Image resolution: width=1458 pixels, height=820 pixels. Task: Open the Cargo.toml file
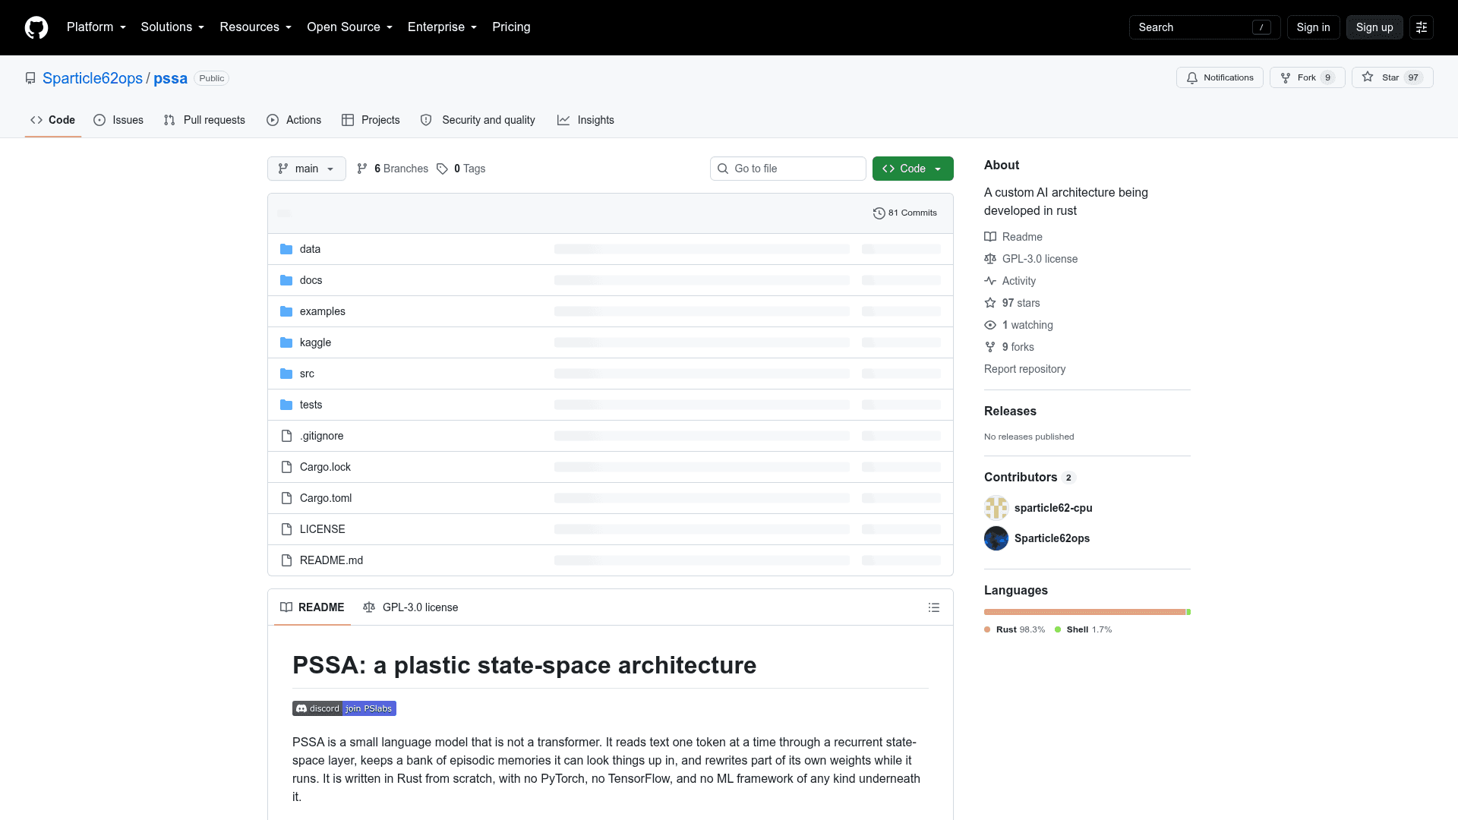coord(326,498)
